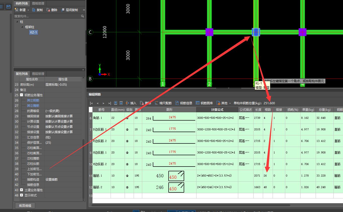Go to the last rebar record icon

[109, 103]
